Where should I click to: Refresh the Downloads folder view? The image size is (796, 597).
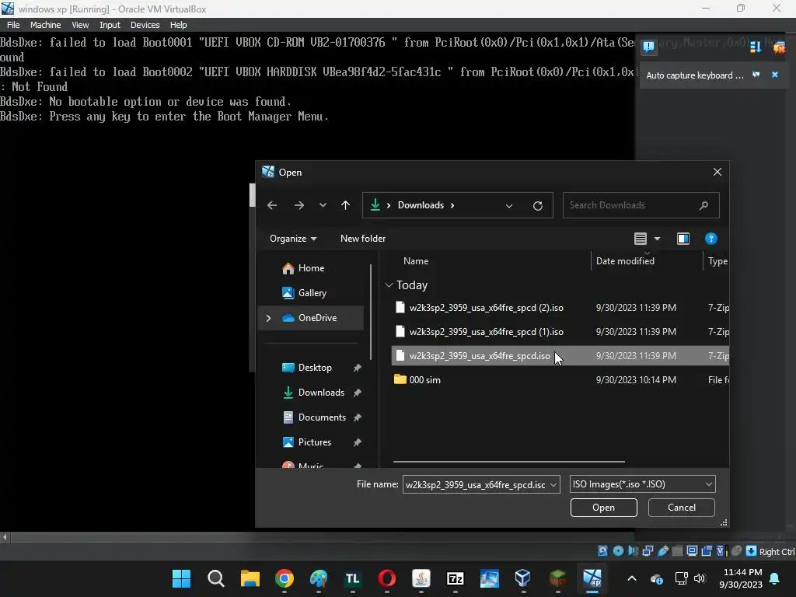pos(538,205)
